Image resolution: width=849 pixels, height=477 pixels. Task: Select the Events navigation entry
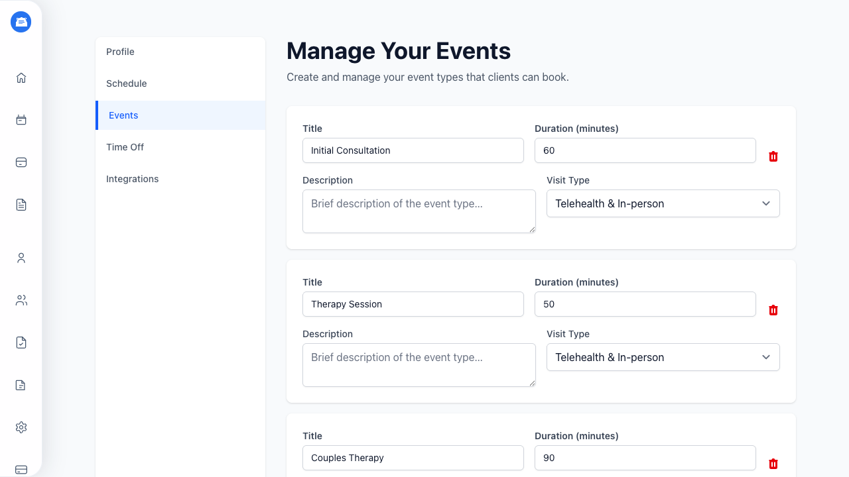(x=123, y=115)
